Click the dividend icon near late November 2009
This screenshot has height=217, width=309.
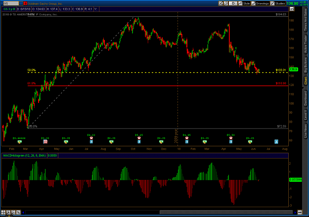click(x=161, y=142)
